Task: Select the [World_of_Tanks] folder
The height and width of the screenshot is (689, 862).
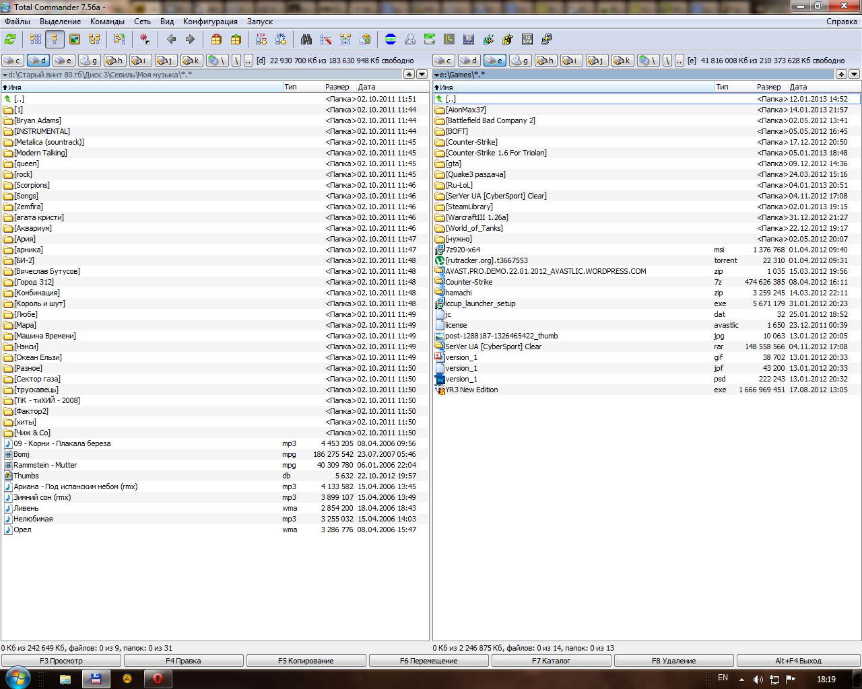Action: pos(646,228)
